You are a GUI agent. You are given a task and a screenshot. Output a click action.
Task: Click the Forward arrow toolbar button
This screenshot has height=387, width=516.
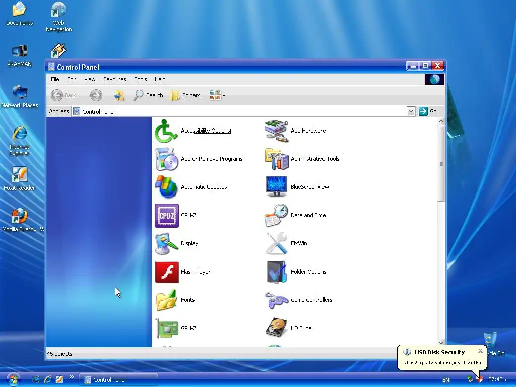tap(96, 95)
